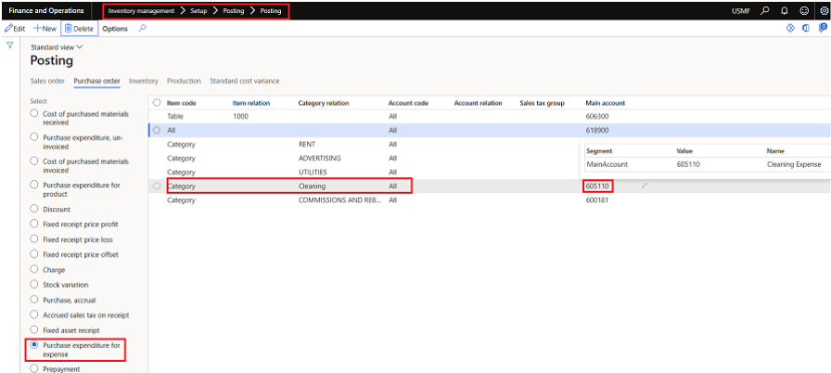Image resolution: width=831 pixels, height=373 pixels.
Task: Expand the Standard view dropdown
Action: 57,46
